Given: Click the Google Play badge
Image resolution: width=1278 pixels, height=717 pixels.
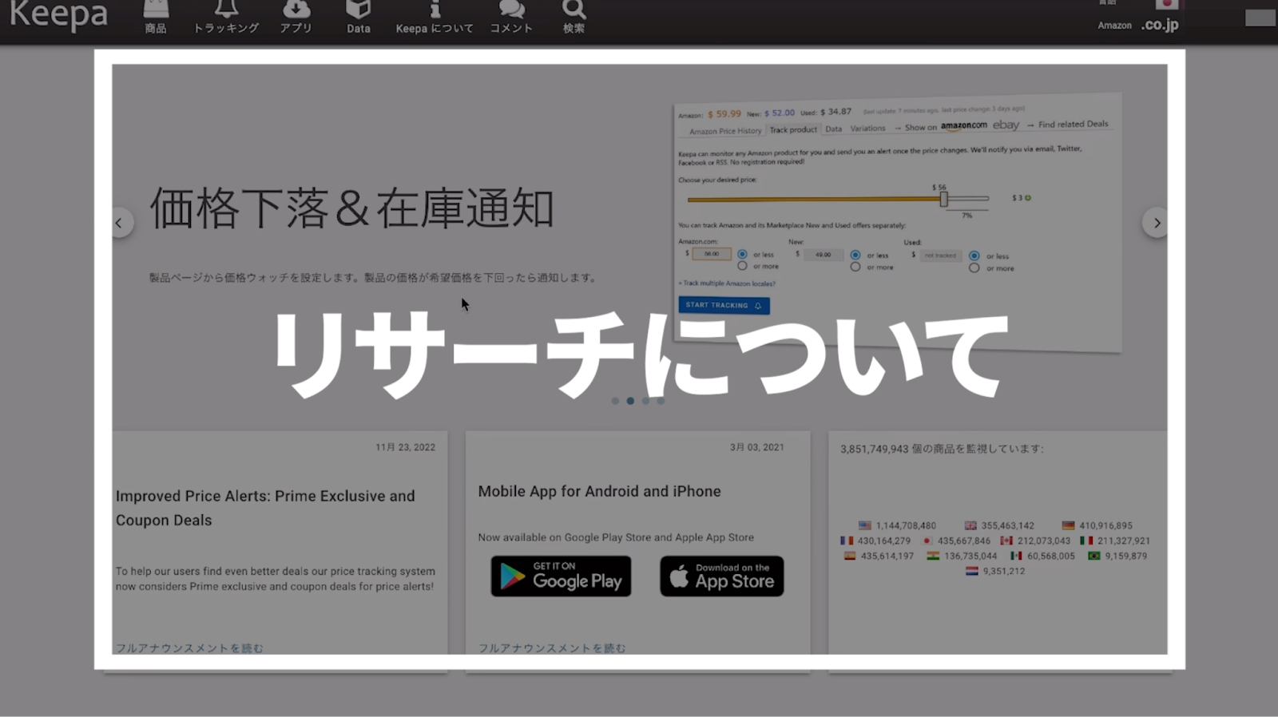Looking at the screenshot, I should pyautogui.click(x=561, y=576).
